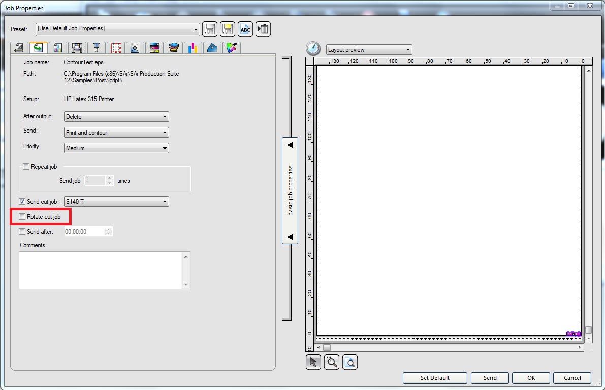Open the stacked layers tab icon
605x390 pixels.
coord(174,48)
